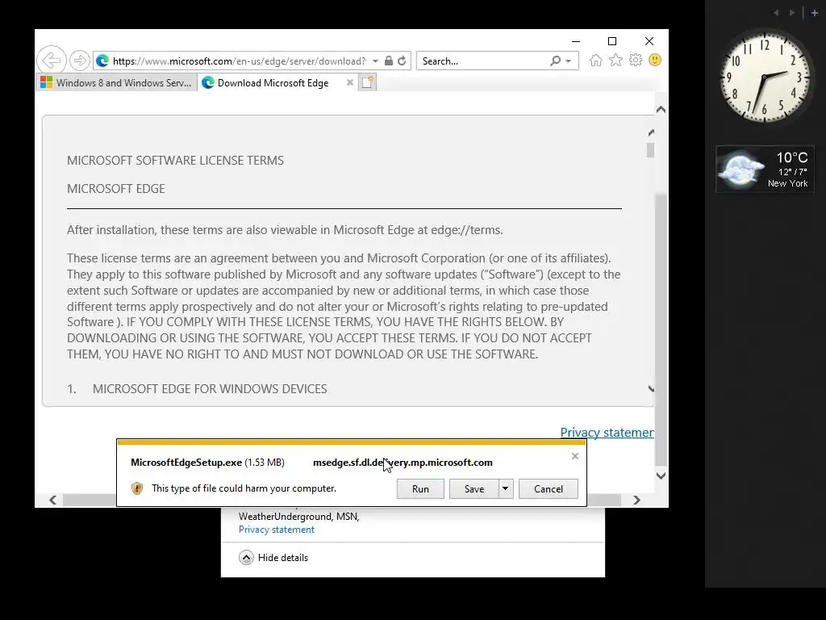Go back with the browser Back arrow
The image size is (826, 620).
coord(51,60)
